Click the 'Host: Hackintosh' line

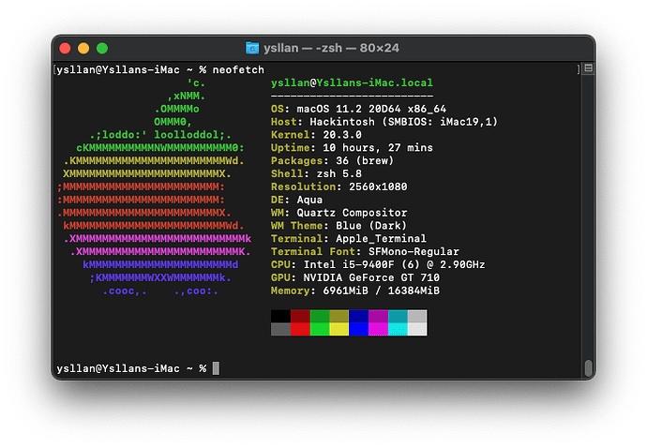384,122
